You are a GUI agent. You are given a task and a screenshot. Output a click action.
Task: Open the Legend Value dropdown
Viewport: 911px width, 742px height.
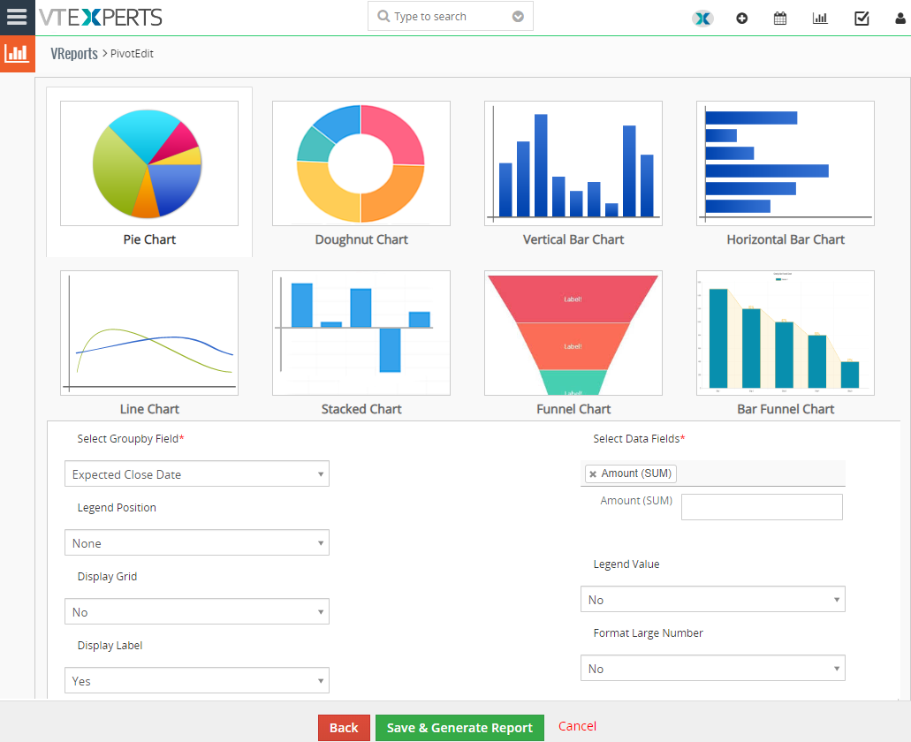[x=712, y=599]
